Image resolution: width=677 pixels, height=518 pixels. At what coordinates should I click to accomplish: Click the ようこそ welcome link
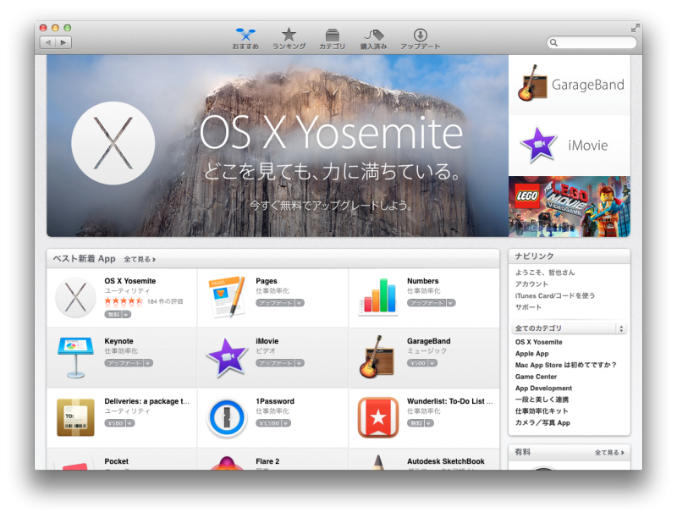(545, 273)
